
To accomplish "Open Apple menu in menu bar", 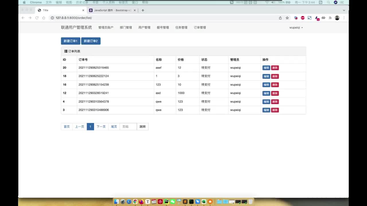I will (24, 2).
